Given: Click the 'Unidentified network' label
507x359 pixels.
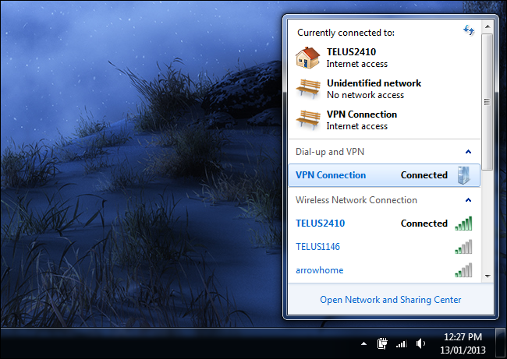Looking at the screenshot, I should (x=374, y=83).
